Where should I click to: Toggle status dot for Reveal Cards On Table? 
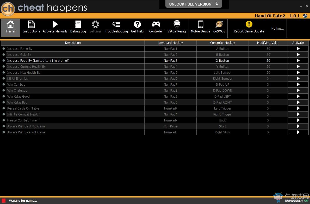[4, 108]
